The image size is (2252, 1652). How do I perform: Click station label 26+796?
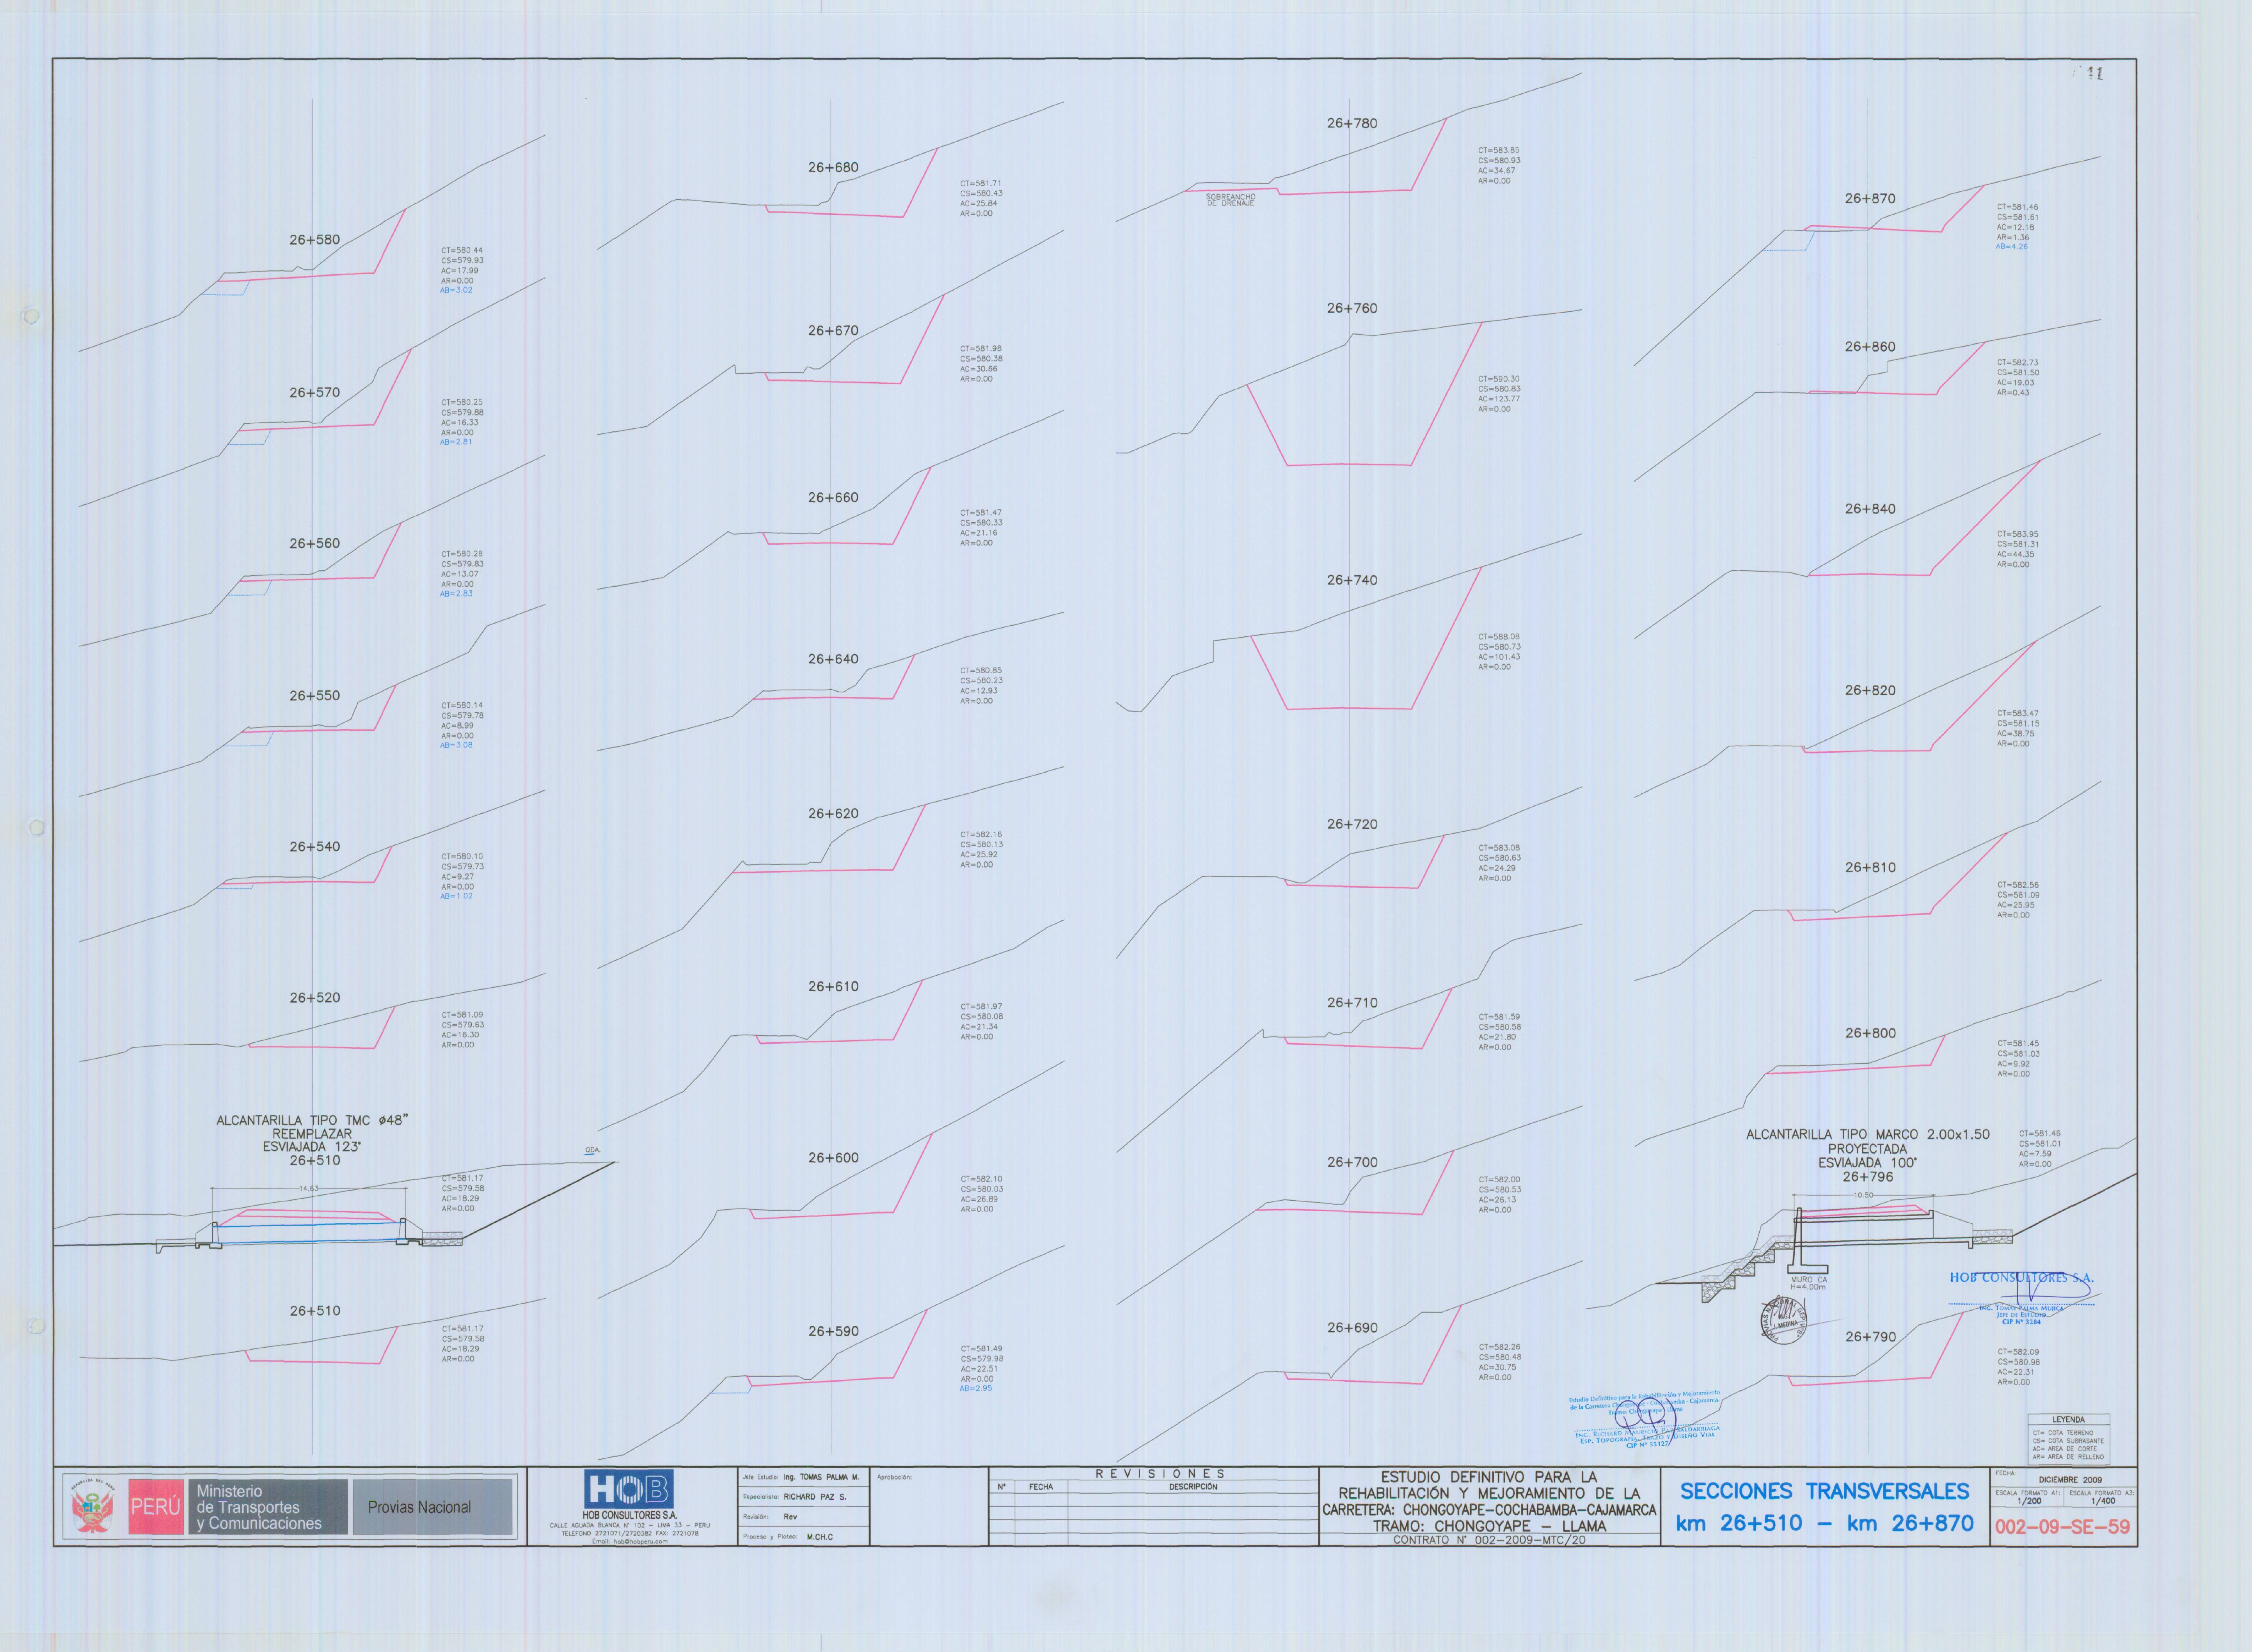click(1868, 1177)
